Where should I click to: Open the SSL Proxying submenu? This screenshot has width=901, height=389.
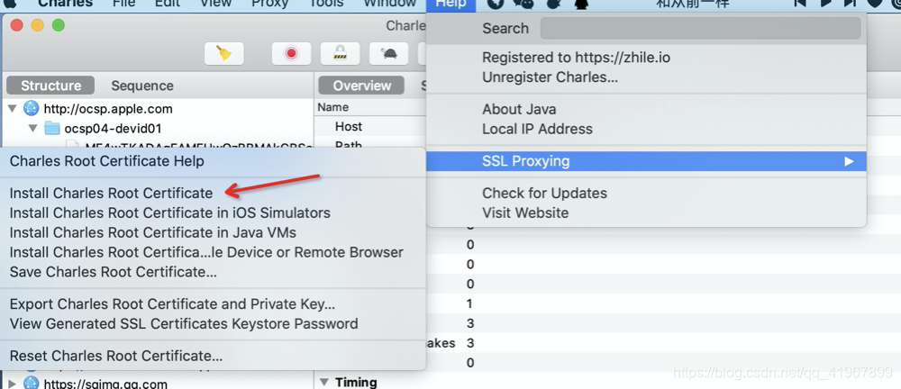pos(646,161)
